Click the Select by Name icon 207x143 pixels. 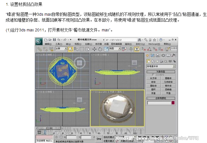(x=76, y=49)
